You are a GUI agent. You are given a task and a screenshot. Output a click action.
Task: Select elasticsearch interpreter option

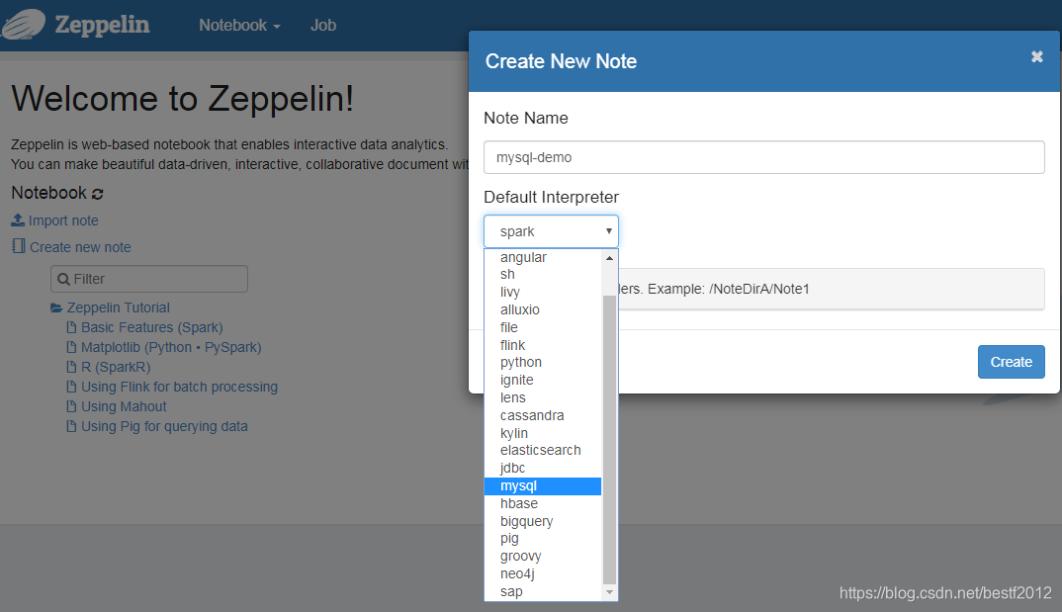(543, 450)
